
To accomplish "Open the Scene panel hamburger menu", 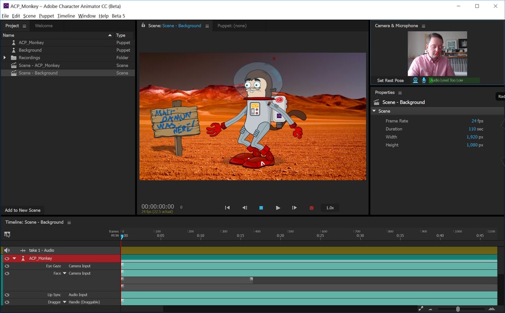I will point(207,26).
